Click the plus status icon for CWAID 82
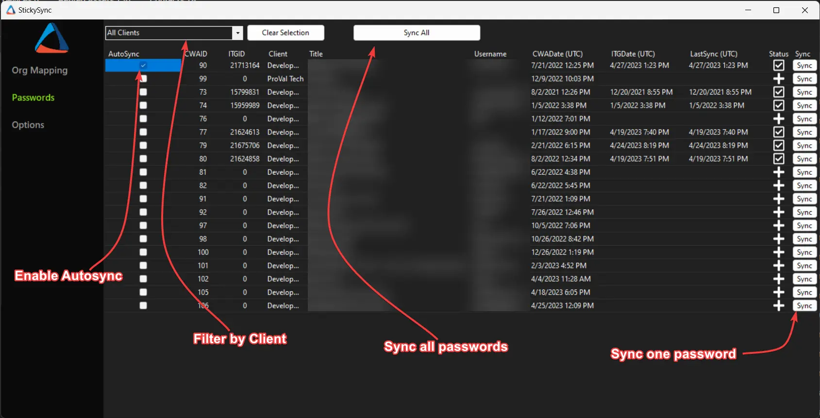Viewport: 820px width, 418px height. 779,185
